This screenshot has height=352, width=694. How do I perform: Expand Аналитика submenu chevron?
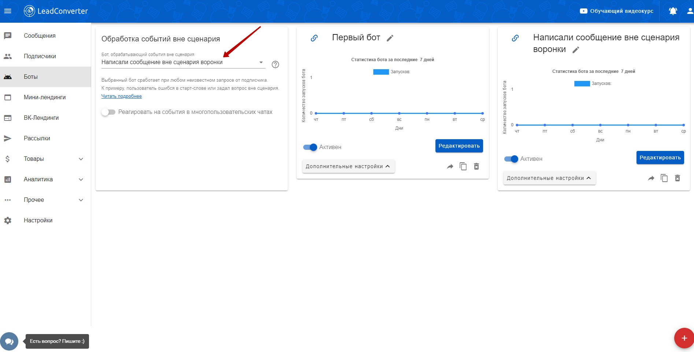click(x=81, y=179)
